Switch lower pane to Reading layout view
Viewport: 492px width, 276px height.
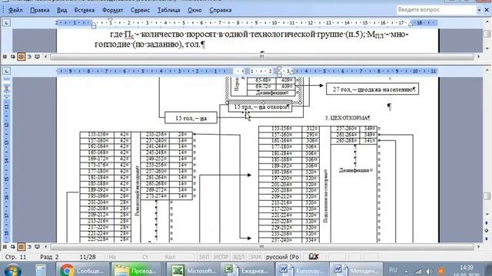[x=38, y=247]
